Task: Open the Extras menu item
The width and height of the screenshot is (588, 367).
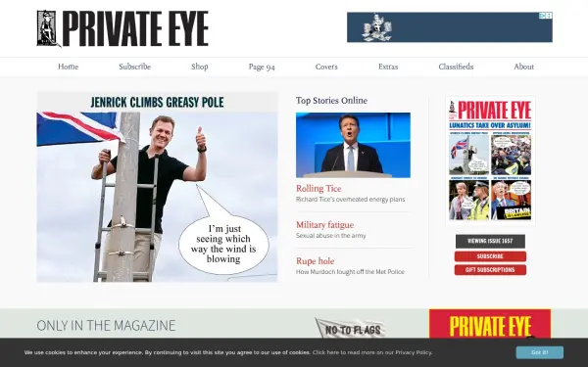Action: point(388,67)
